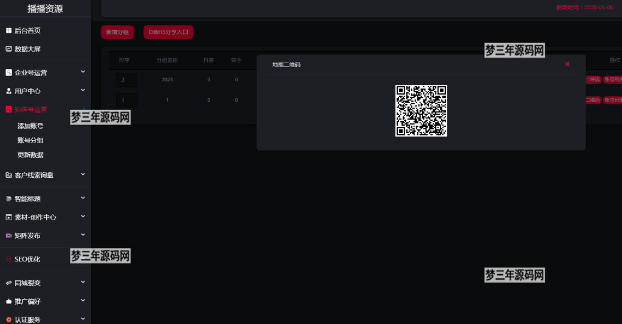Click 账号列表 button in row 2023
The image size is (622, 324).
(x=613, y=79)
